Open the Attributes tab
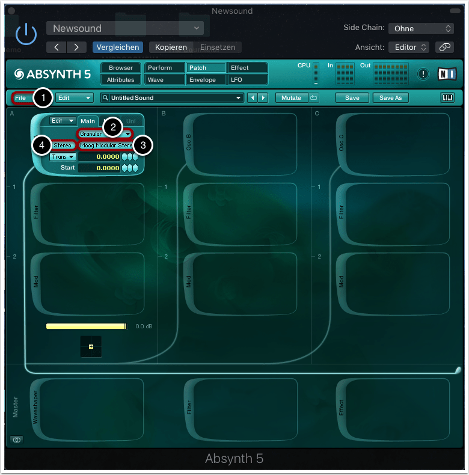Viewport: 469px width, 475px height. [x=121, y=80]
